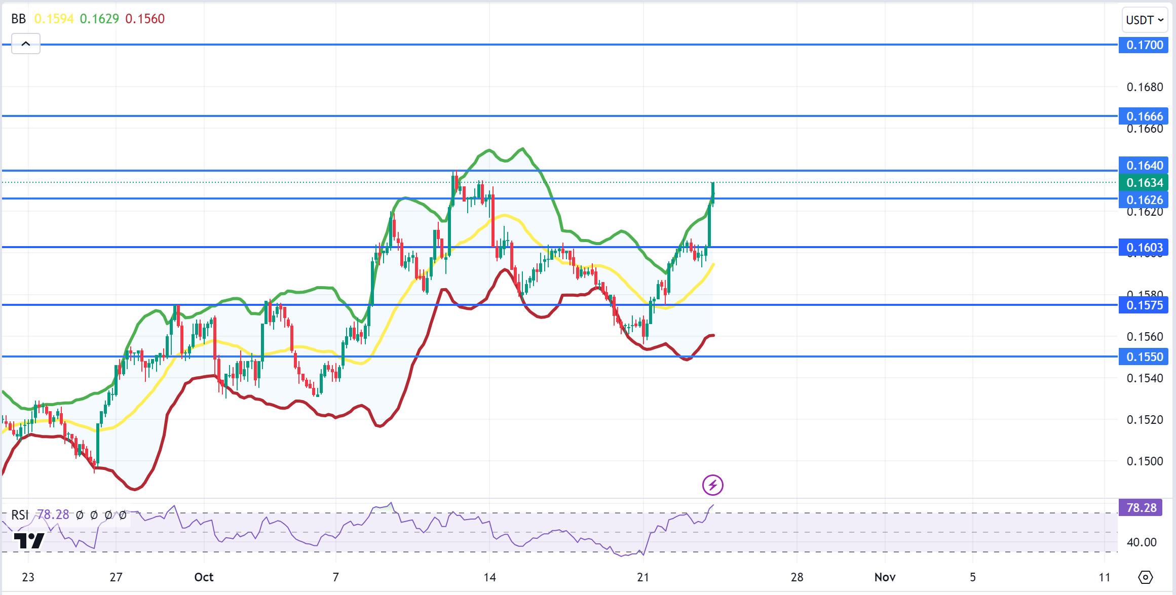Click the 0.1560 price axis tick
The height and width of the screenshot is (595, 1176).
(1145, 337)
